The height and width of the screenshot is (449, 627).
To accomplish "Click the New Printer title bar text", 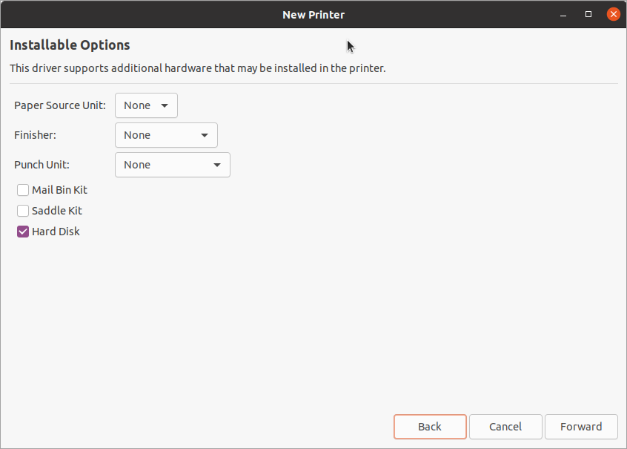I will click(313, 14).
